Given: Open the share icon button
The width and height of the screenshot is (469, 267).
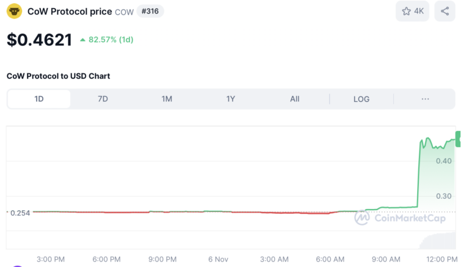Looking at the screenshot, I should tap(445, 11).
